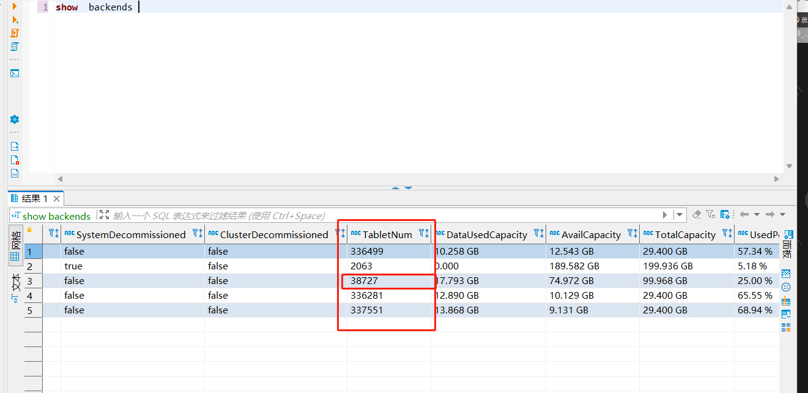The height and width of the screenshot is (393, 808).
Task: Click the editor scrollbar right arrow
Action: pos(777,179)
